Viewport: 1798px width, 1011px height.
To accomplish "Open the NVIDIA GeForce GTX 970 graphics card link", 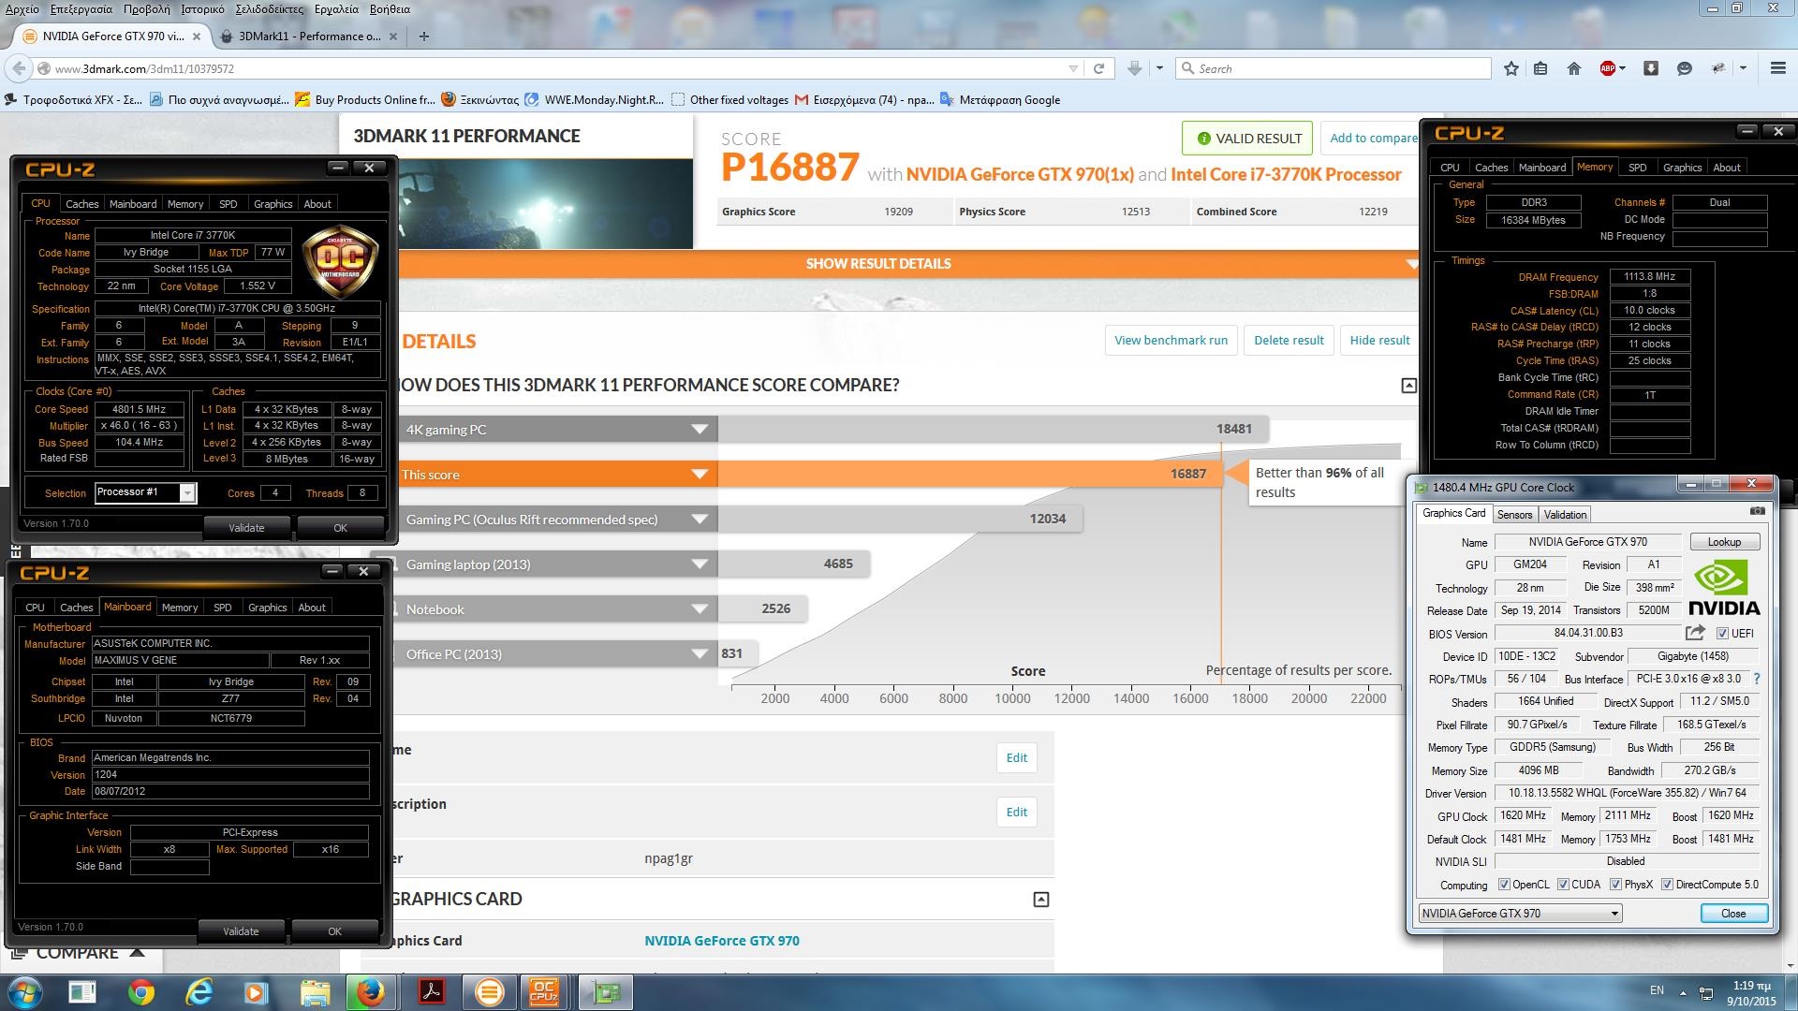I will tap(722, 941).
